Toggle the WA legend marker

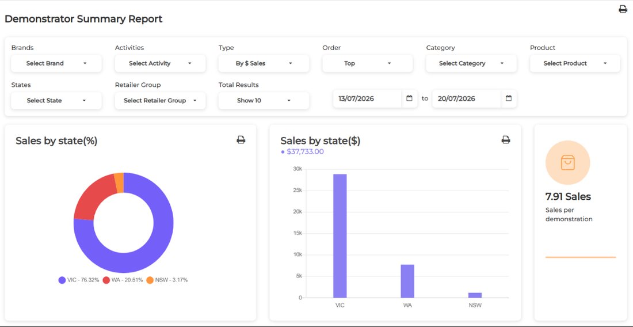click(106, 280)
